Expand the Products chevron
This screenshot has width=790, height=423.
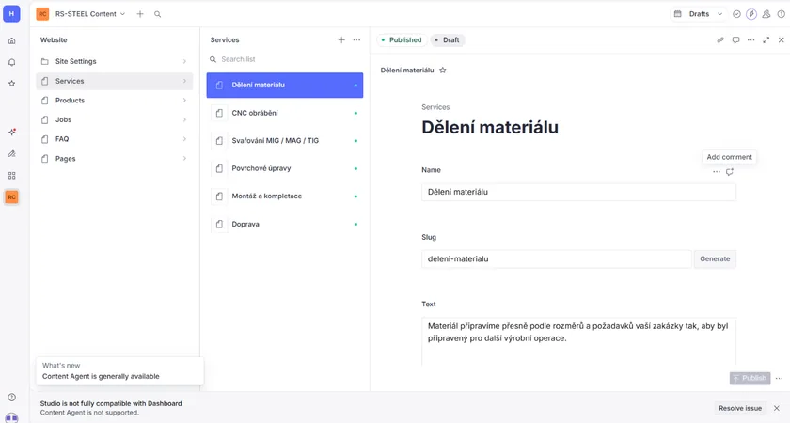tap(184, 101)
